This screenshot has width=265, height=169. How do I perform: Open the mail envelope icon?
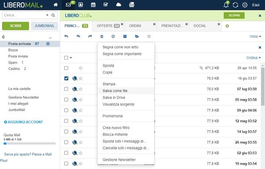pyautogui.click(x=68, y=5)
